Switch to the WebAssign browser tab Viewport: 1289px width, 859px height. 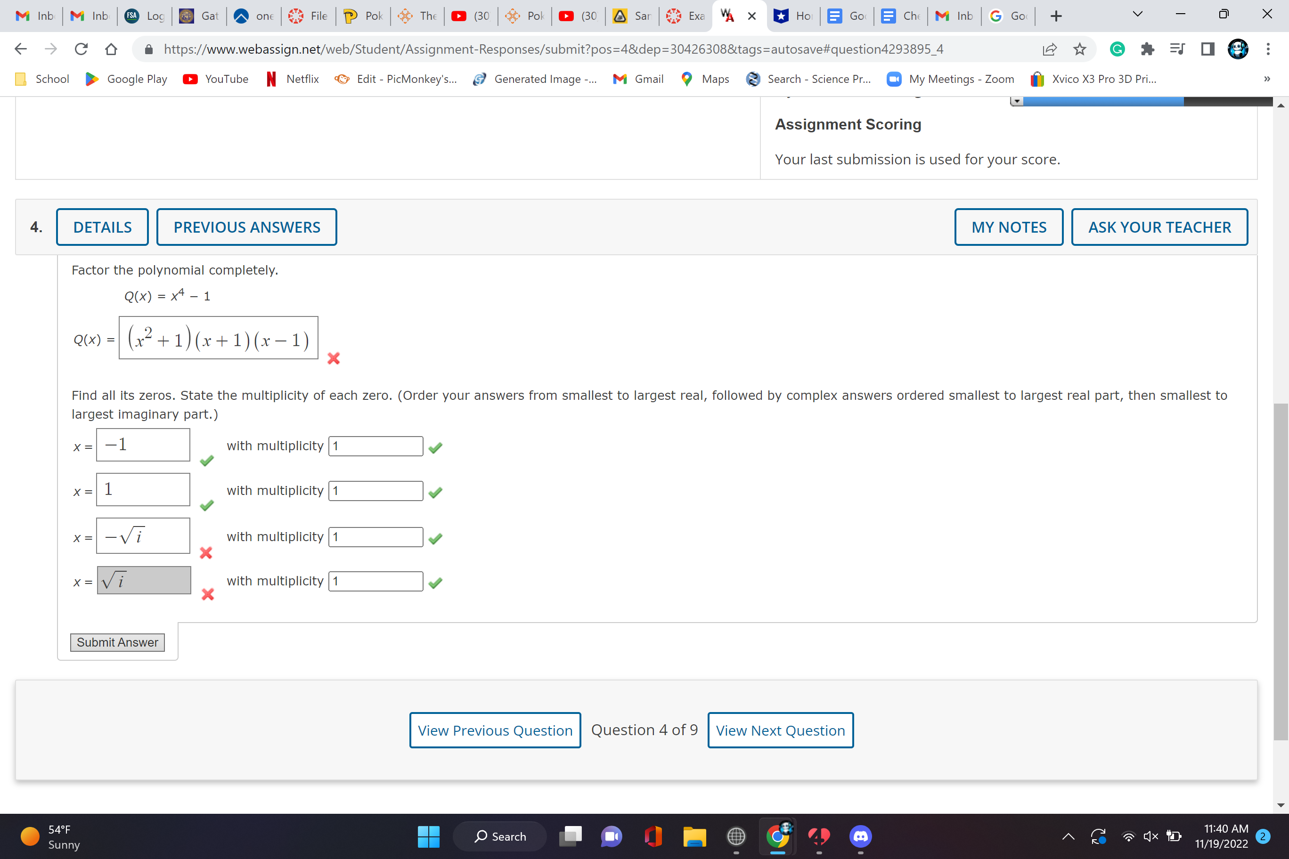pos(726,16)
